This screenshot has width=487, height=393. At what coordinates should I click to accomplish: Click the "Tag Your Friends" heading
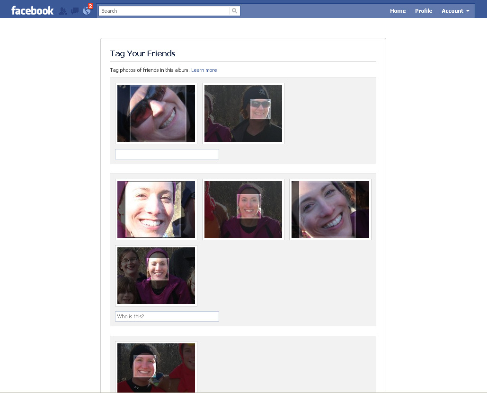pos(143,54)
